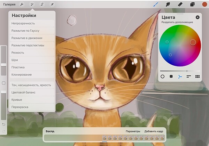Open Кривые adjustment
The width and height of the screenshot is (209, 146).
pyautogui.click(x=32, y=100)
